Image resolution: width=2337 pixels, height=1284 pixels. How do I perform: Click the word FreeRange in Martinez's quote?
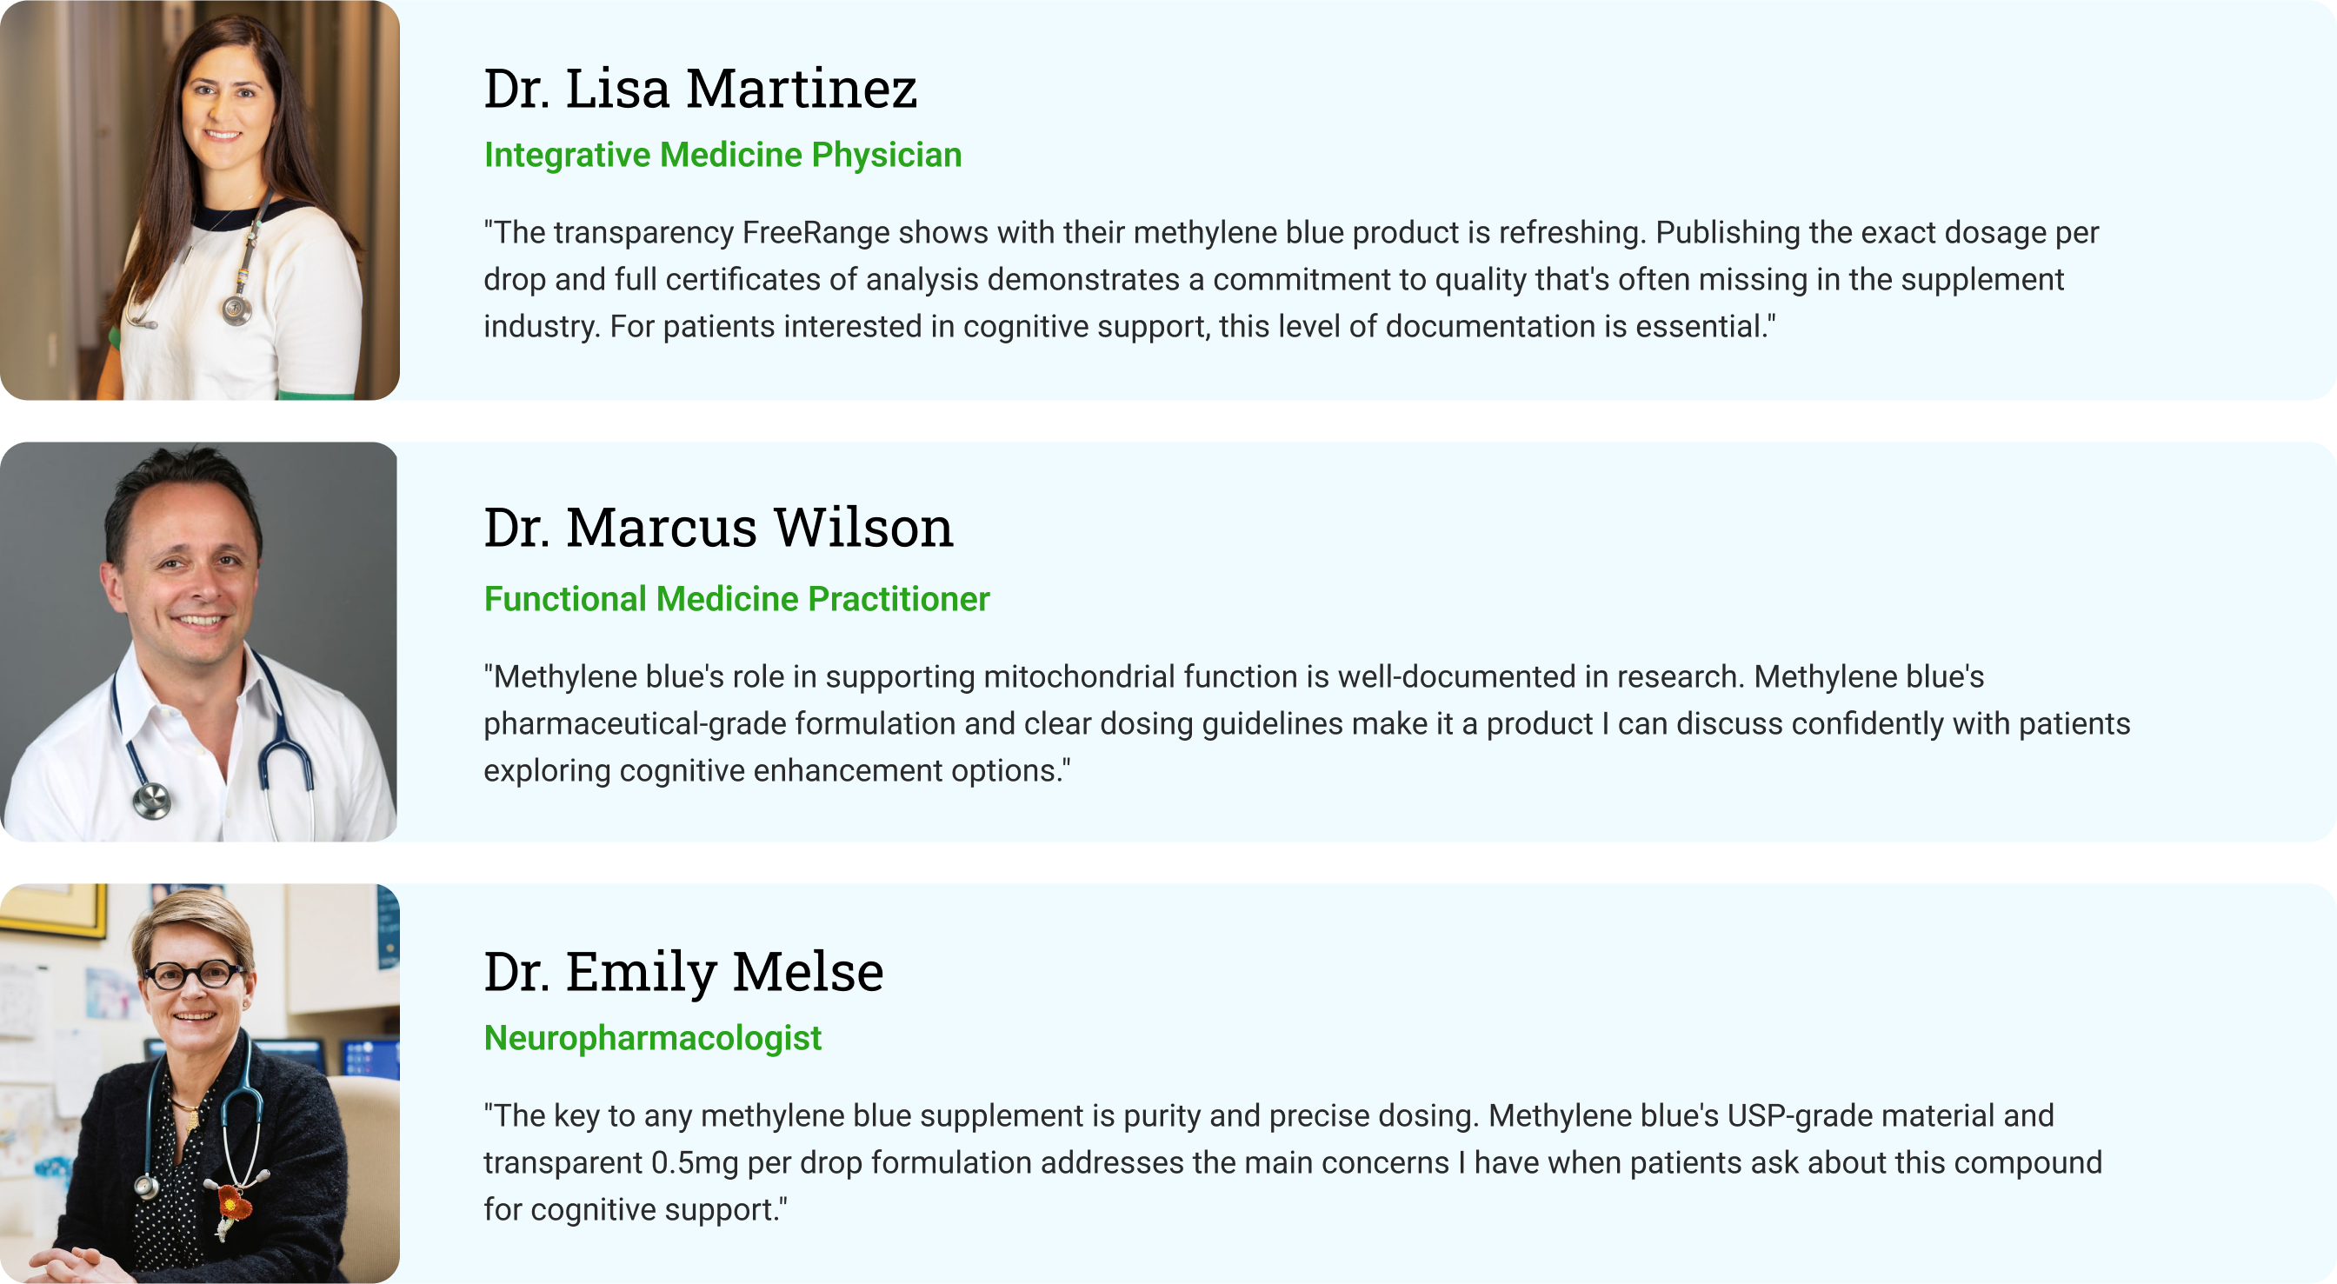815,233
